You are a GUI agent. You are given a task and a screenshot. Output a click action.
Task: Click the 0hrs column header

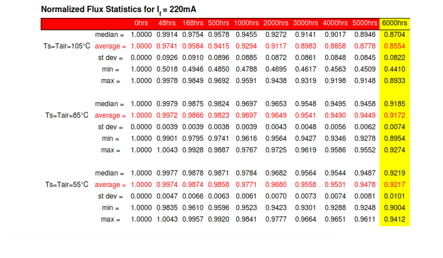coord(141,23)
